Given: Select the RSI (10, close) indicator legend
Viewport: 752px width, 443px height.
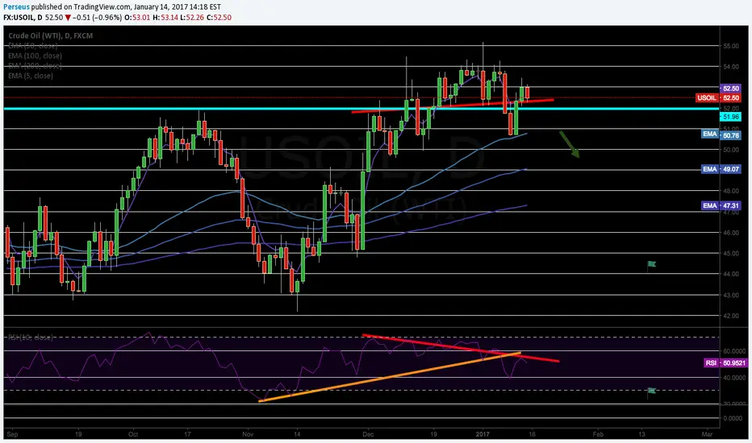Looking at the screenshot, I should (30, 337).
